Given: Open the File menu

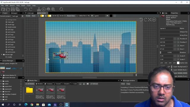Looking at the screenshot, I should 2,6.
